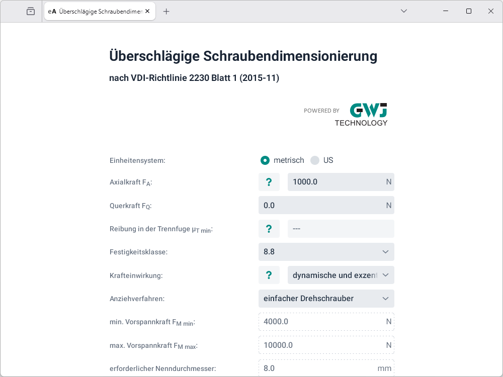Select the metrisch unit system

pyautogui.click(x=265, y=160)
